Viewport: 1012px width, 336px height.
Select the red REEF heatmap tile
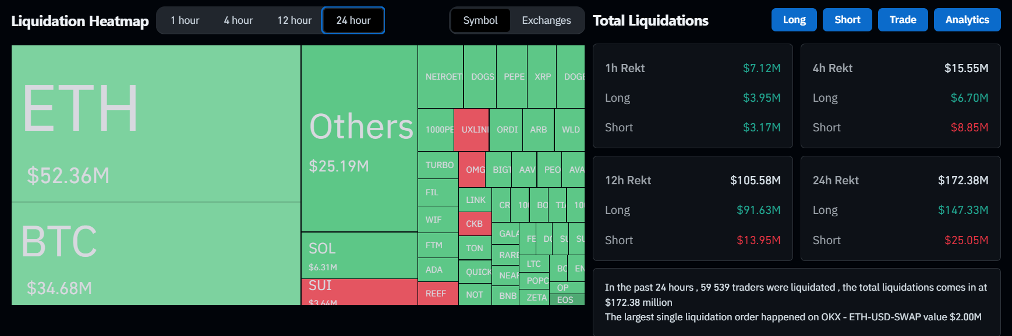click(x=437, y=294)
